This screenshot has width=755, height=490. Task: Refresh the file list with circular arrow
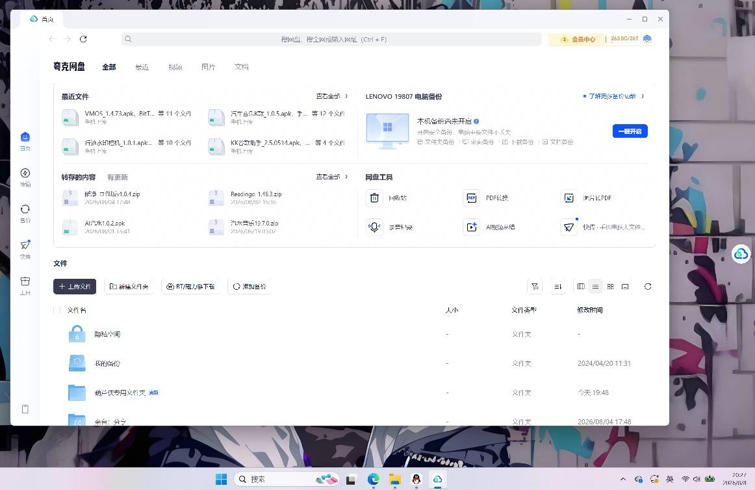click(648, 287)
